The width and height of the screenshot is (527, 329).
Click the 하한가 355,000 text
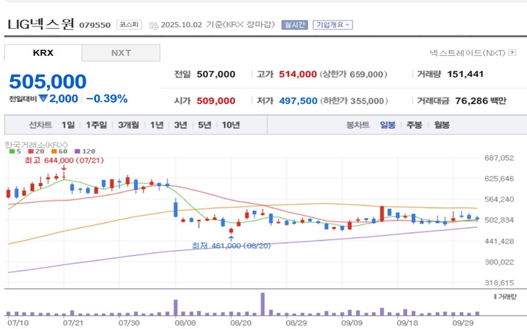click(x=354, y=101)
